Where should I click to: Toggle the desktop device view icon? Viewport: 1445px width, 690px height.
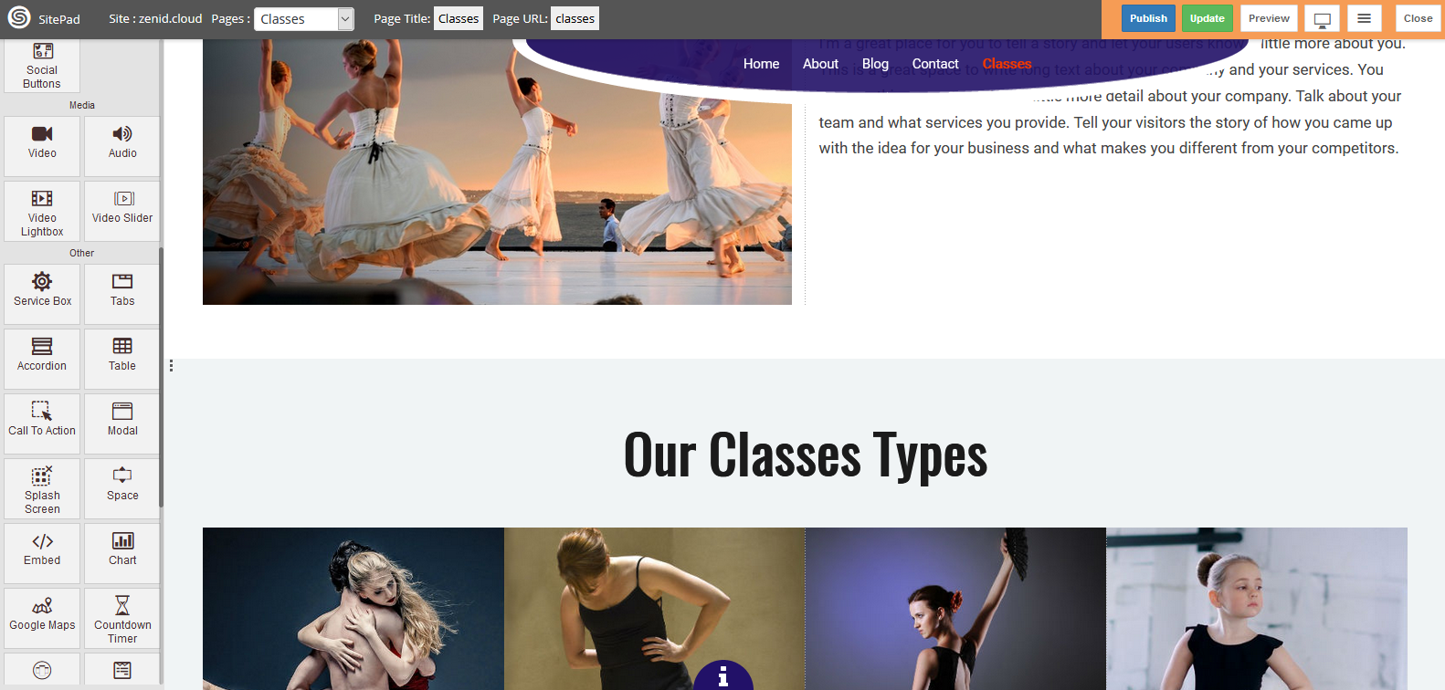point(1322,18)
